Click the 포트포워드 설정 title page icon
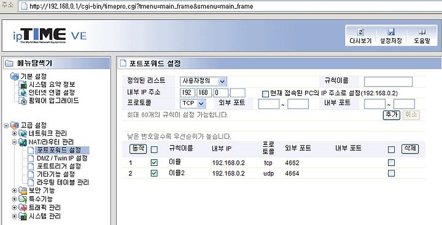This screenshot has width=442, height=225. [x=123, y=63]
